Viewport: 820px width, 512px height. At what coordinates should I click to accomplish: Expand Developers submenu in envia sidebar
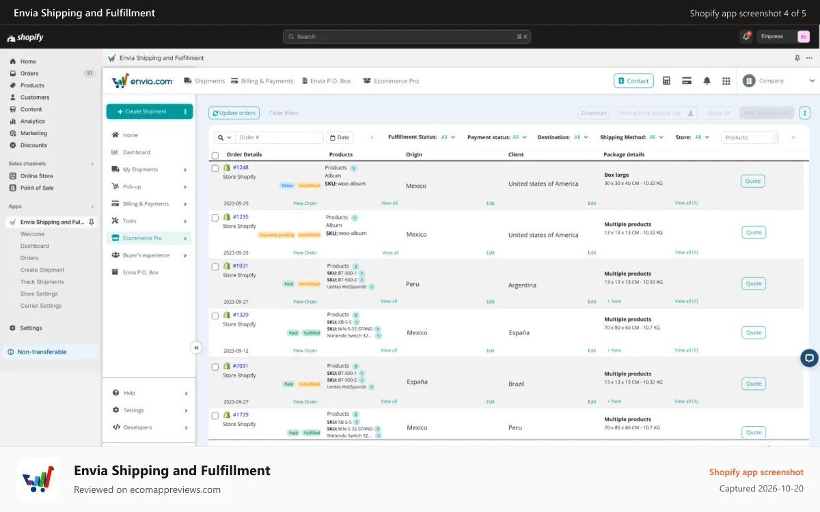(186, 428)
